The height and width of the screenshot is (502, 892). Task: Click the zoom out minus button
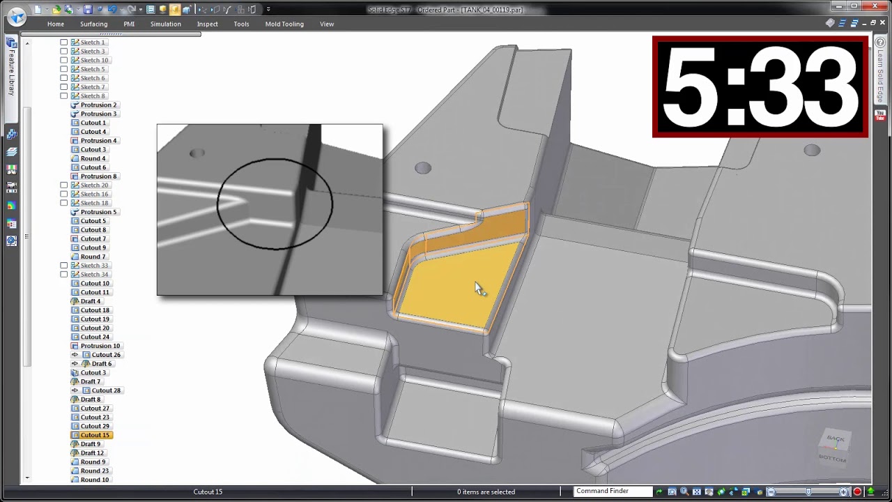pyautogui.click(x=771, y=492)
